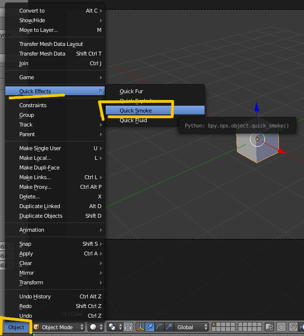Open the pivot point icon selector

[112, 327]
